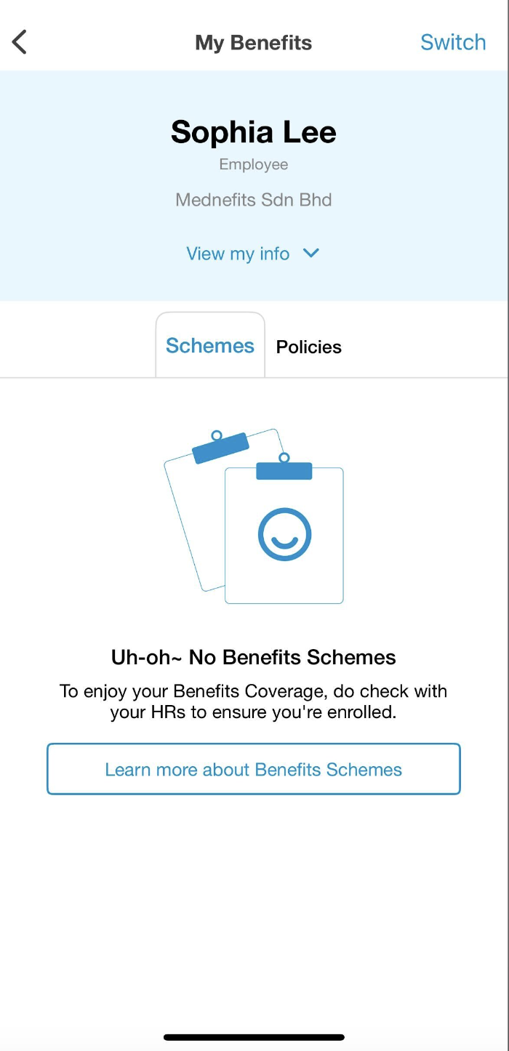Click Learn more about Benefits Schemes

254,769
